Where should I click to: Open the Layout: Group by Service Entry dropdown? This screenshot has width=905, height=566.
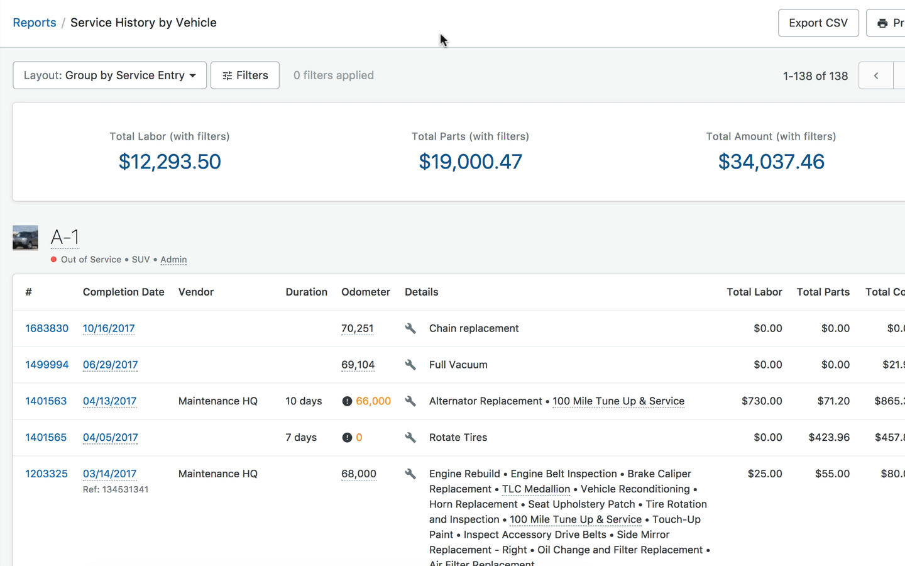[x=110, y=75]
